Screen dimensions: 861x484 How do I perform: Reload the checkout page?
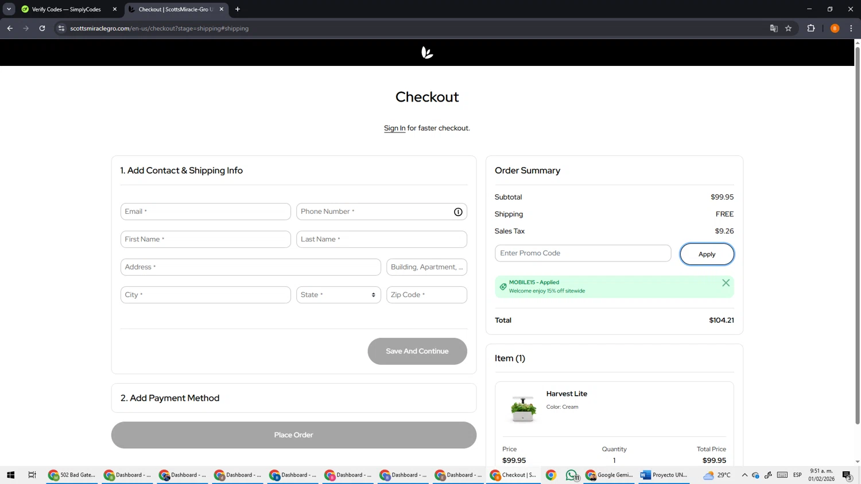pyautogui.click(x=42, y=28)
